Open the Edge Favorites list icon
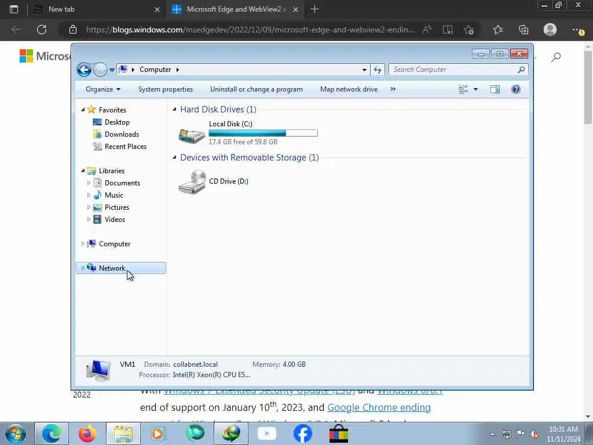This screenshot has height=445, width=593. 498,30
